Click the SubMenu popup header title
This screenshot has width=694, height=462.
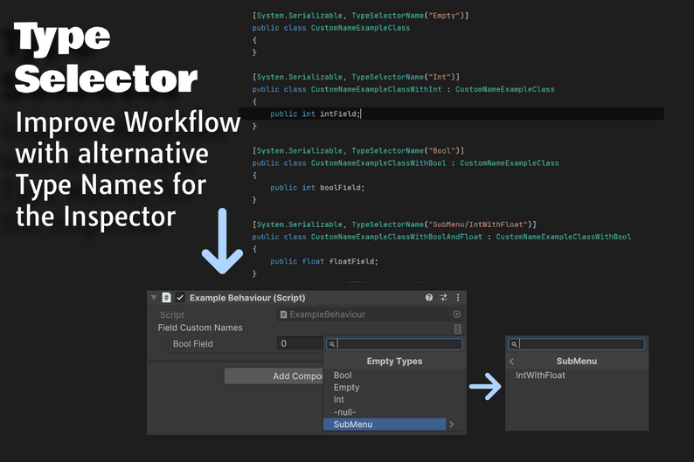pos(577,362)
